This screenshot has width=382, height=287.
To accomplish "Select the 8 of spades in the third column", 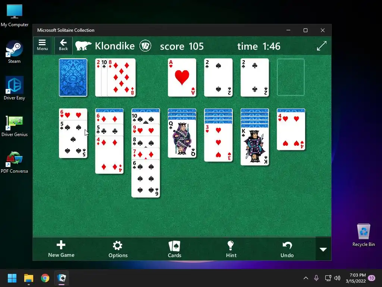I will [146, 142].
